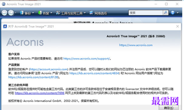Viewport: 184px width, 110px height.
Task: Minimize the Acronis True Image 2021 window
Action: point(156,4)
